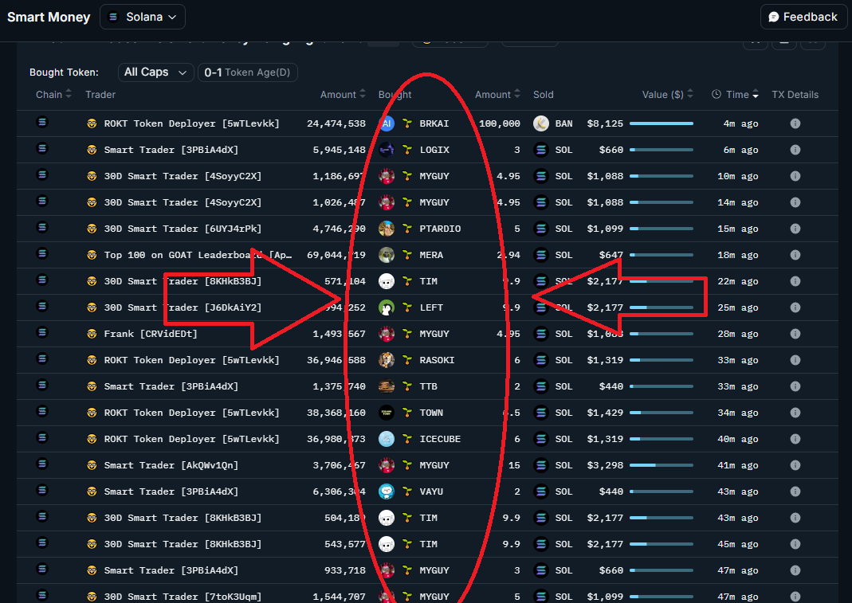Click the TTB token icon
This screenshot has height=603, width=852.
coord(387,386)
